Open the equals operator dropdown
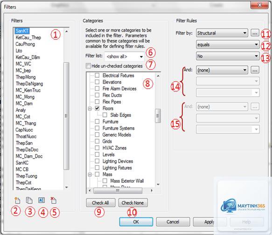Viewport: 272px width, 235px height. point(228,45)
